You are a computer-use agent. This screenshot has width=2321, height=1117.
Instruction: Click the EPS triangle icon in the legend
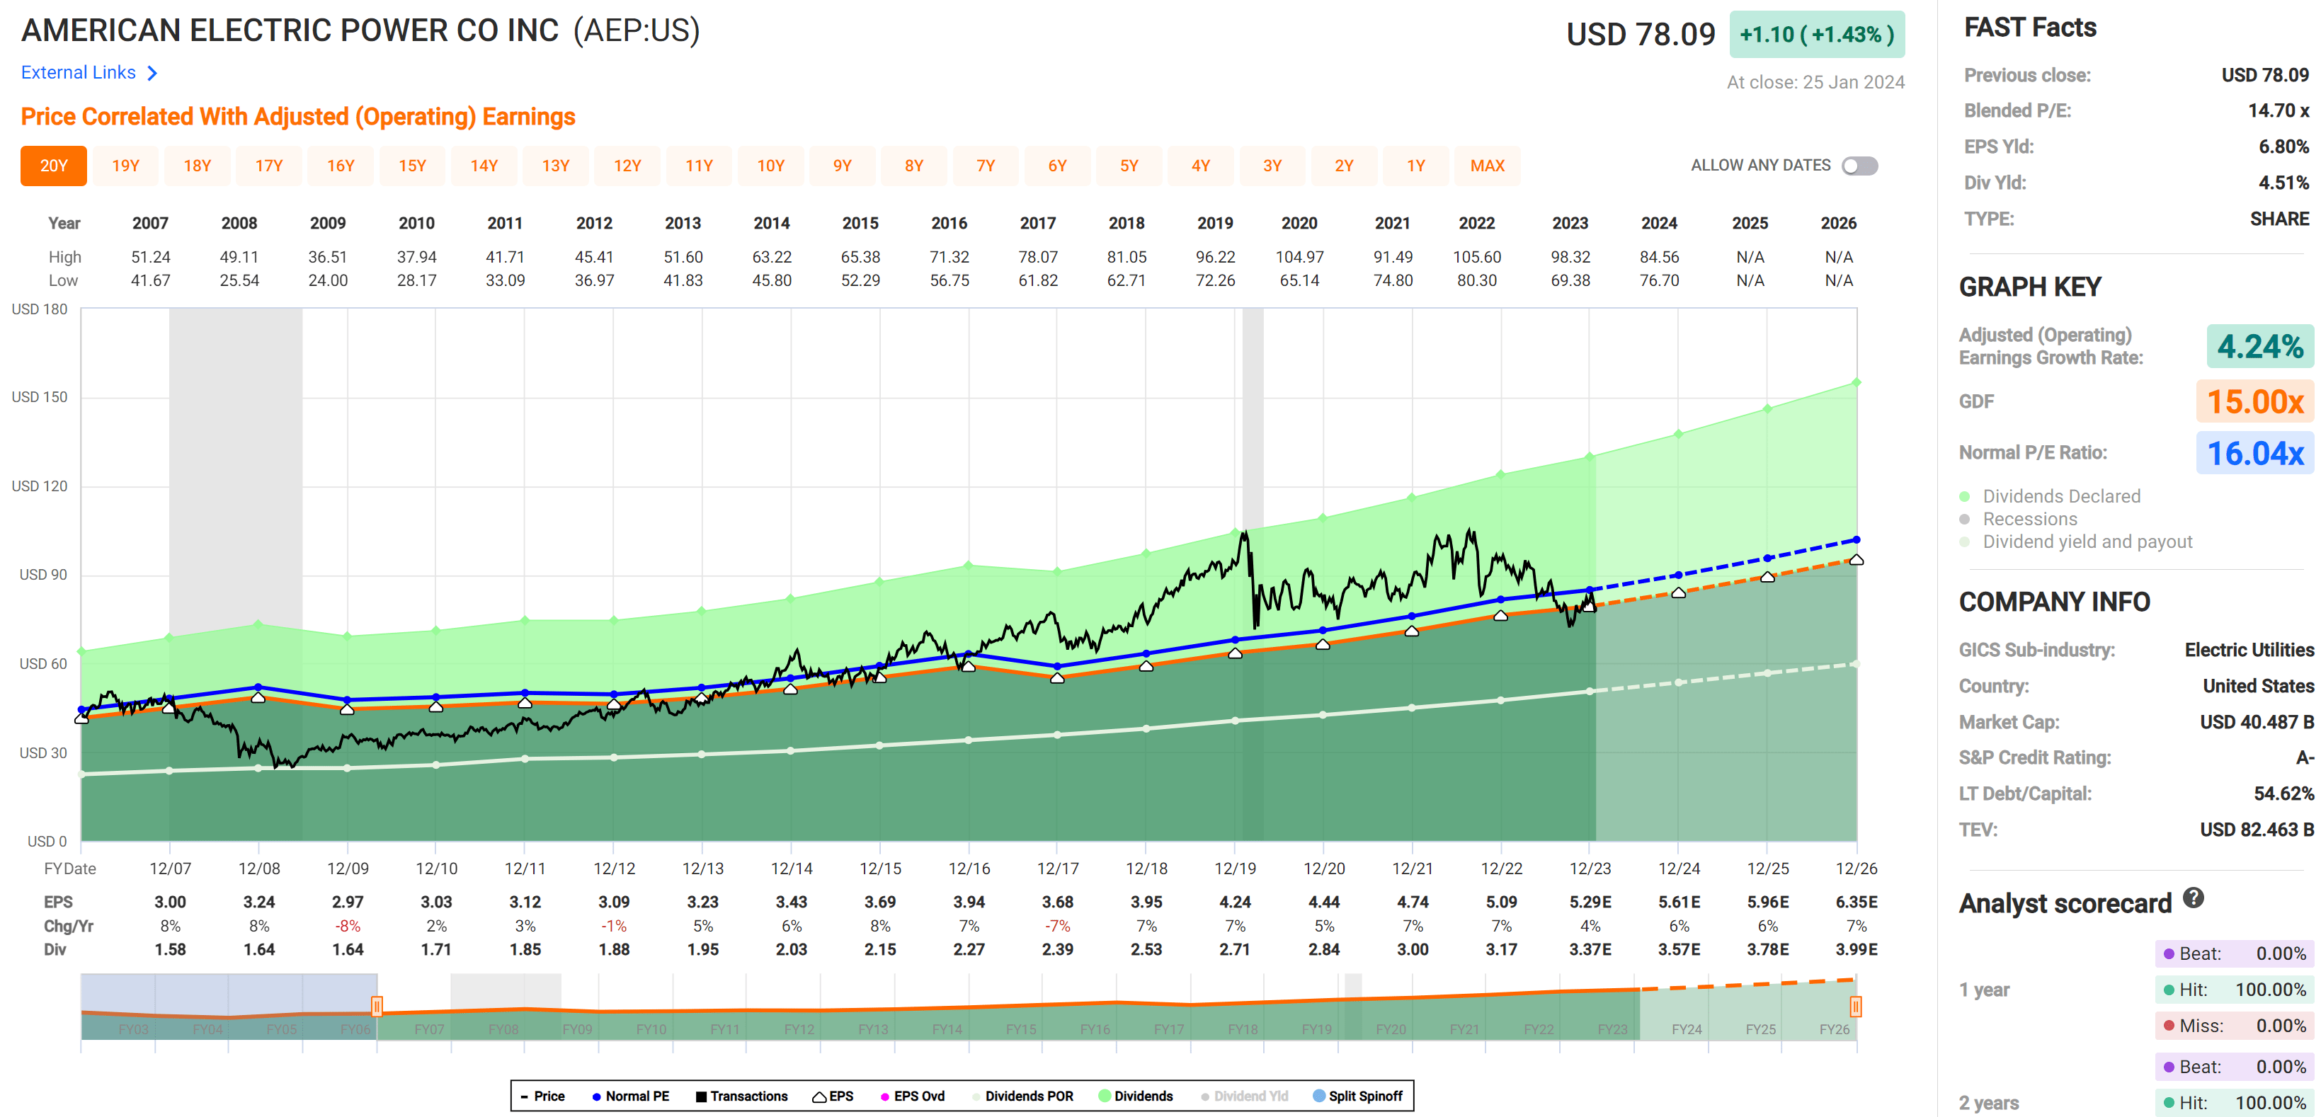click(820, 1096)
